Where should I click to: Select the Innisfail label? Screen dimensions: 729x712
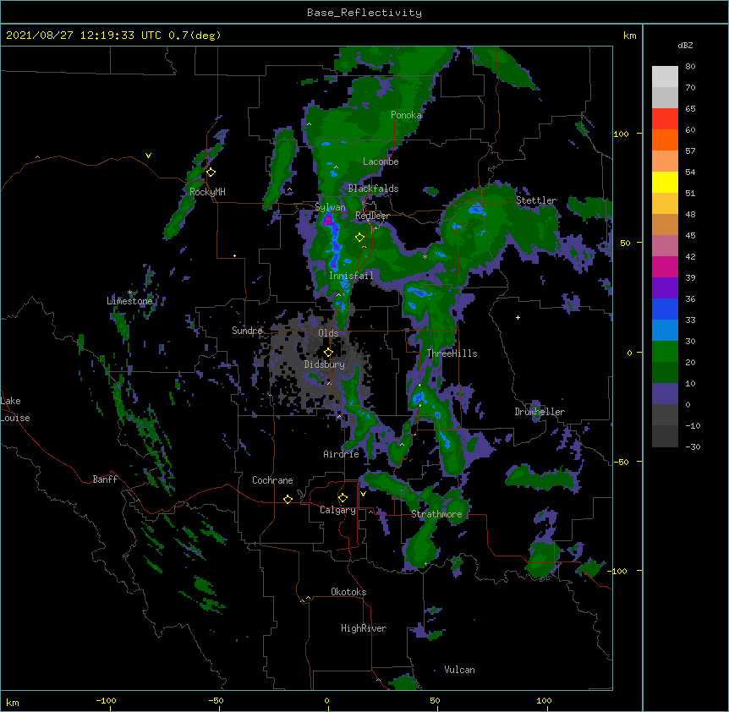351,276
